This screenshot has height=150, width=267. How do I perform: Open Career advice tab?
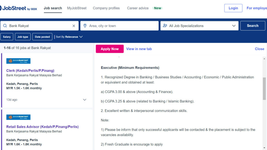(x=138, y=8)
